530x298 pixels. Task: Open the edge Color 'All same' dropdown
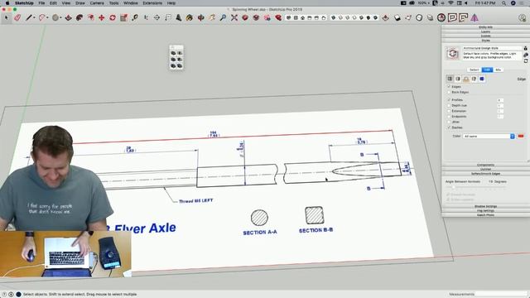tap(489, 136)
